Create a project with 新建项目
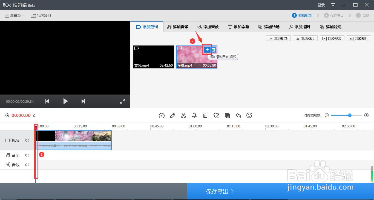This screenshot has width=374, height=200. pyautogui.click(x=15, y=16)
